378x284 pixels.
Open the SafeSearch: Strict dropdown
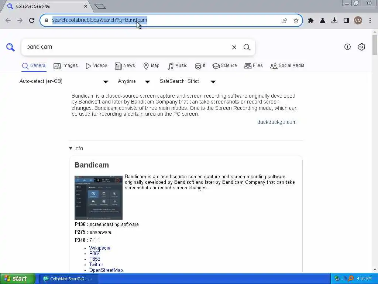(188, 81)
